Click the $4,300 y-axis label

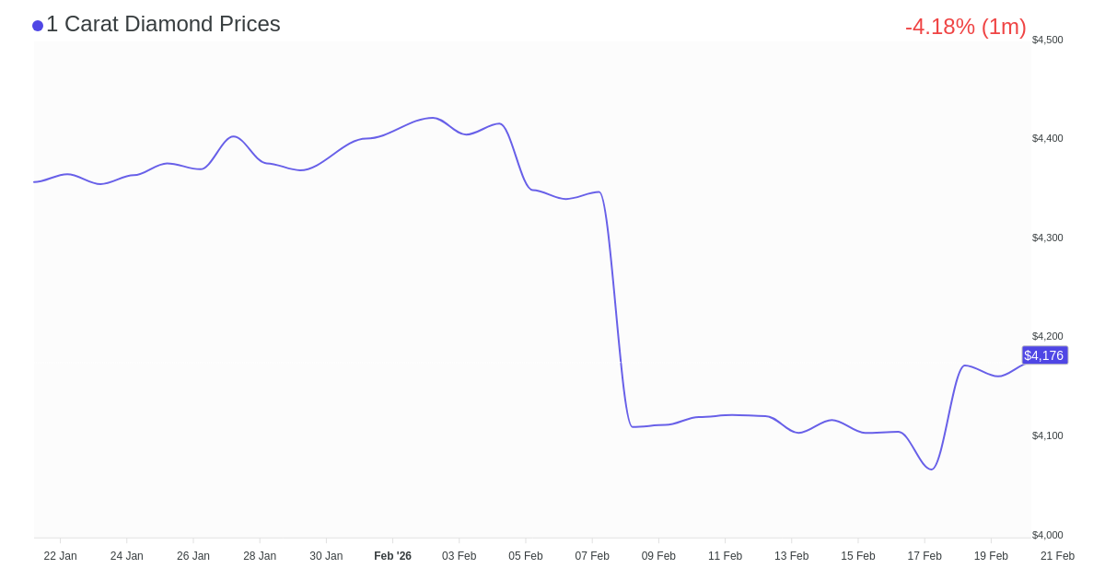coord(1047,238)
